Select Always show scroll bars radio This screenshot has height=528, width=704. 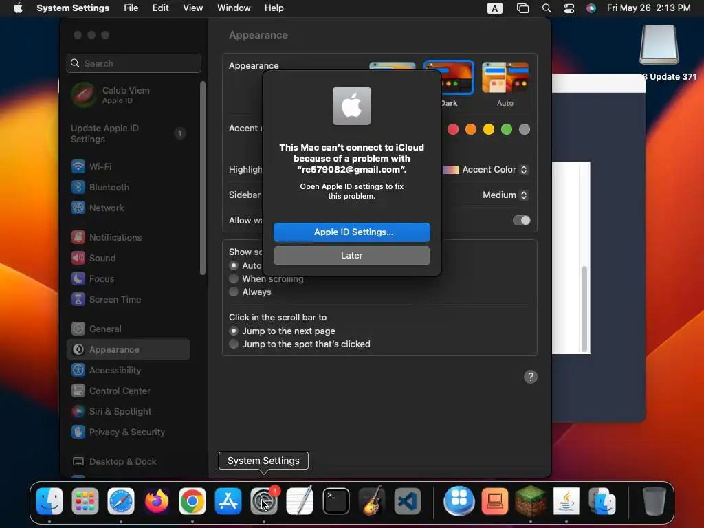[234, 291]
